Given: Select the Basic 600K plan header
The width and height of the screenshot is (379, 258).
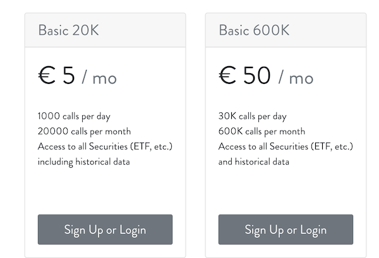Looking at the screenshot, I should coord(286,30).
